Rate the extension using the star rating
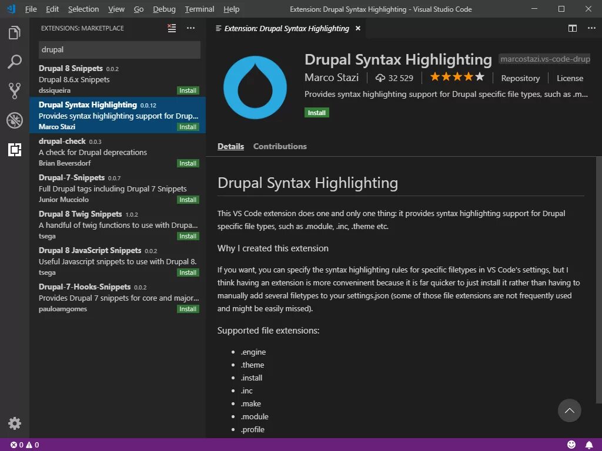The height and width of the screenshot is (451, 602). [457, 76]
